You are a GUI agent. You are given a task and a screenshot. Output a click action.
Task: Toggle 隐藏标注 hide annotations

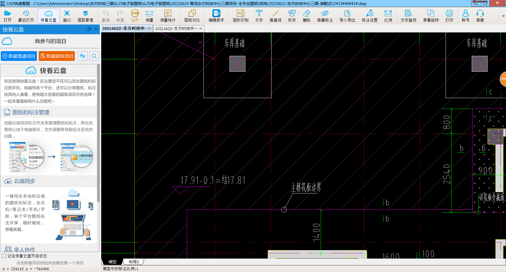pyautogui.click(x=325, y=16)
